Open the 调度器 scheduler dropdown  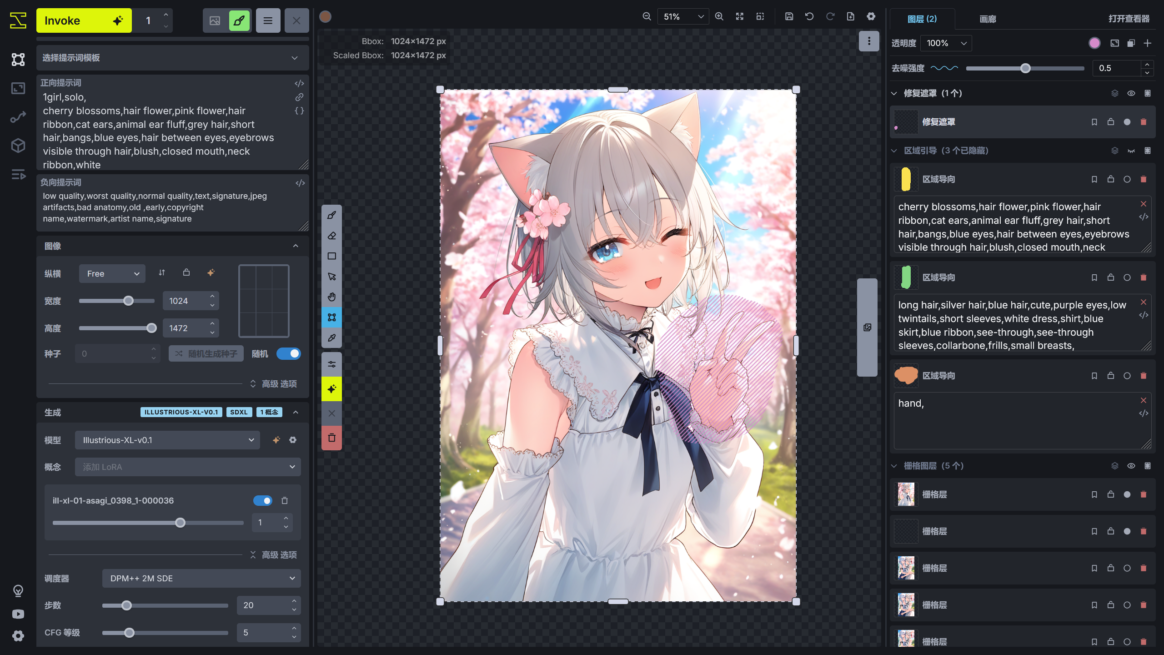click(201, 578)
